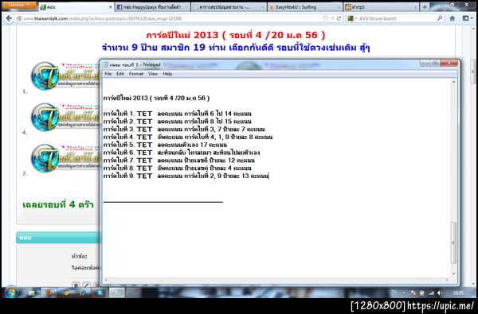Image resolution: width=478 pixels, height=314 pixels.
Task: Open Notepad Edit menu
Action: [120, 74]
